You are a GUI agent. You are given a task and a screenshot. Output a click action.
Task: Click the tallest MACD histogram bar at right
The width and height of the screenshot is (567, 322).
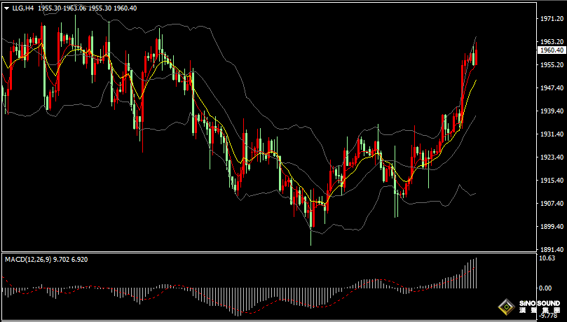click(476, 272)
